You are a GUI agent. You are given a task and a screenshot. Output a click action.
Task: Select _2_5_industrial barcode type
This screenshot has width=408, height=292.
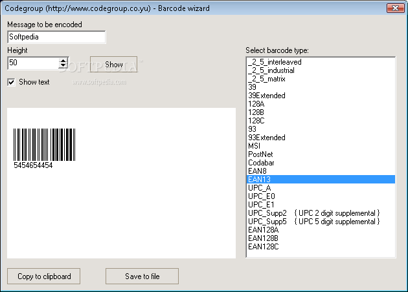pyautogui.click(x=321, y=70)
